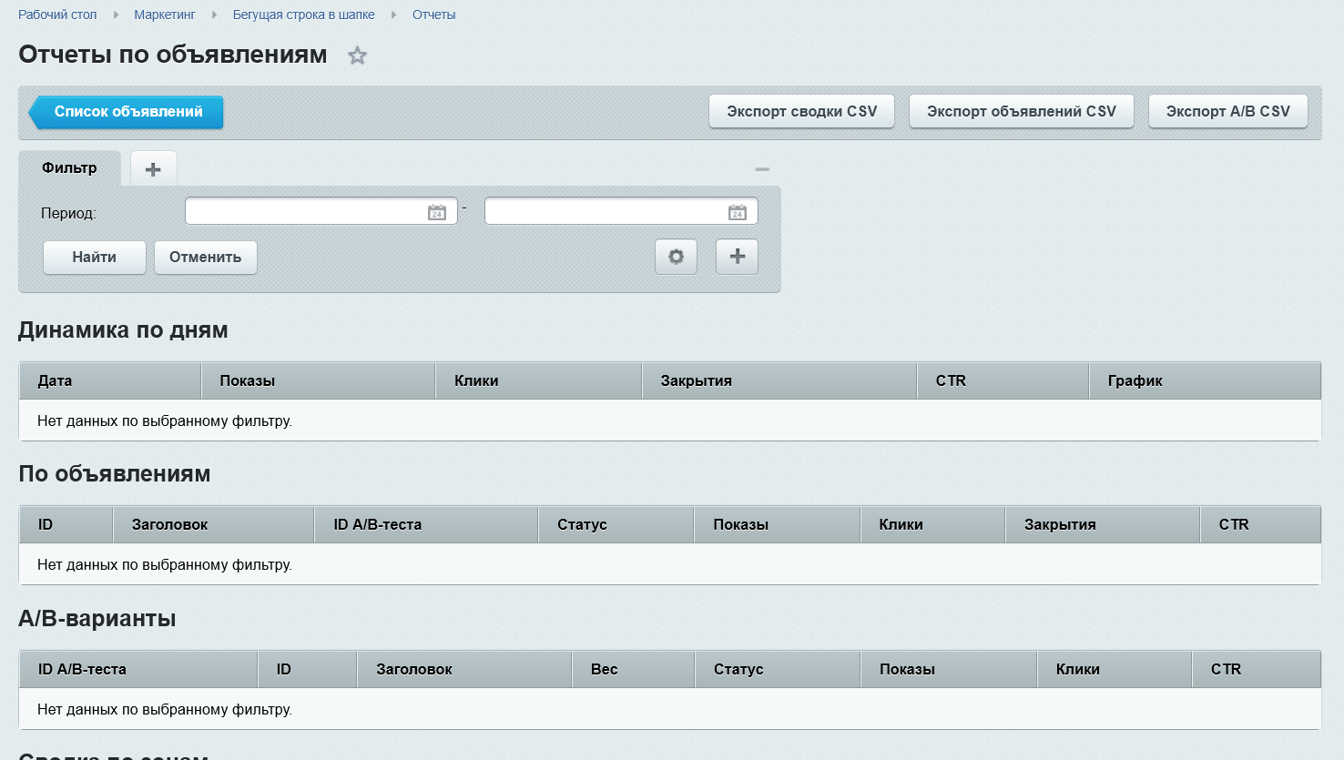Screen dimensions: 1344x760
Task: Click Клики header in Динамика по дням table
Action: [539, 380]
